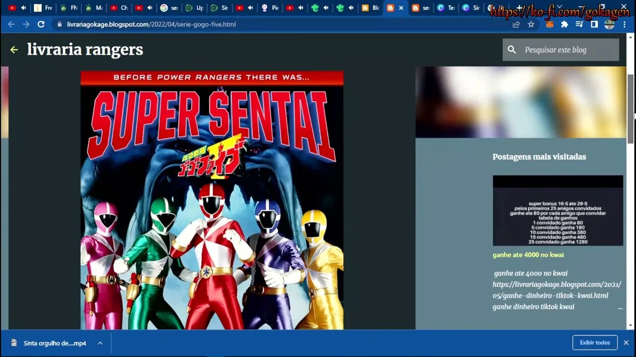Switch to the Canva 'Te' tab
The image size is (636, 357).
[x=446, y=8]
